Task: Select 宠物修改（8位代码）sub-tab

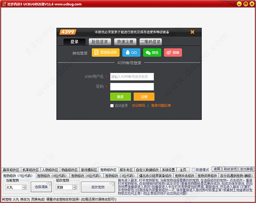Action: point(52,176)
